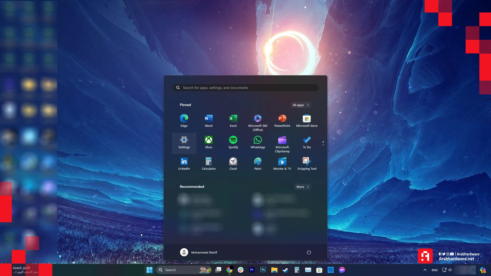
Task: Open Steam from the taskbar
Action: click(286, 270)
